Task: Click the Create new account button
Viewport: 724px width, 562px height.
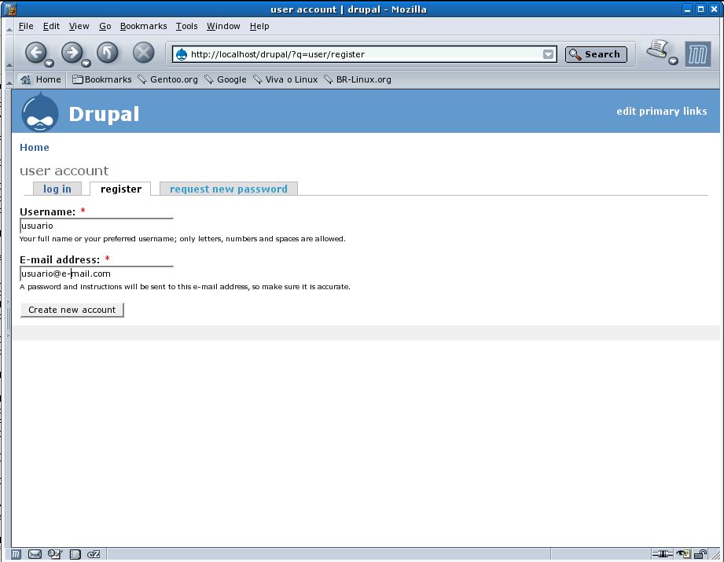Action: [72, 310]
